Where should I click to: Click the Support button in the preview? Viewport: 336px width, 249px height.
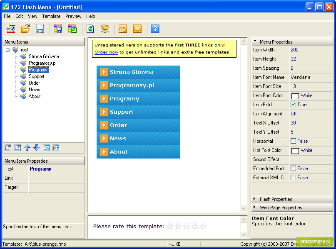[x=138, y=112]
